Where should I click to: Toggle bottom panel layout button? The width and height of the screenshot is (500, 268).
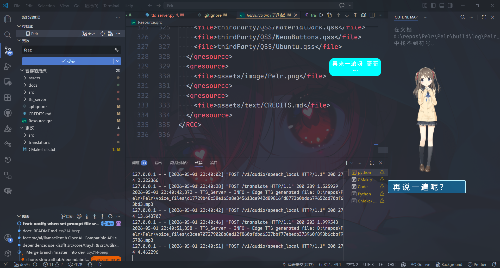pos(442,5)
